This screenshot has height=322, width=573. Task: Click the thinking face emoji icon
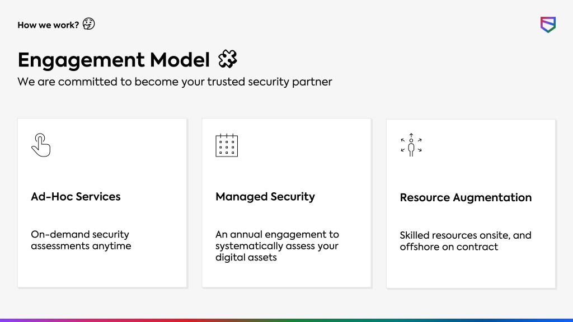tap(88, 24)
